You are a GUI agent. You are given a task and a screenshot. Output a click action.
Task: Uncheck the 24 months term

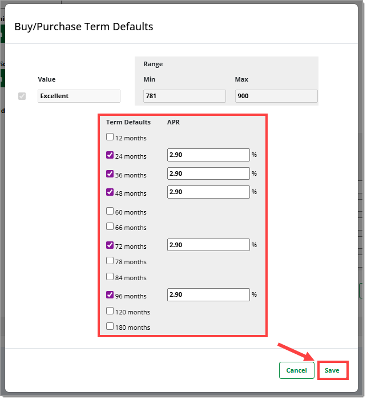point(110,155)
